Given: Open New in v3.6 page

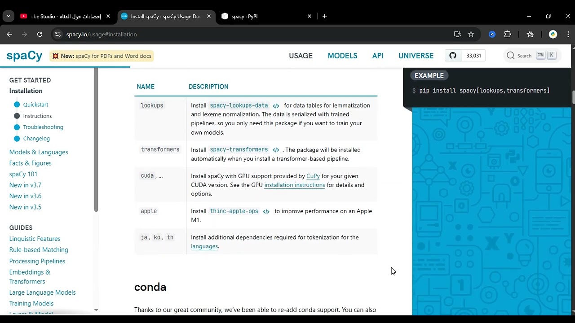Looking at the screenshot, I should pyautogui.click(x=25, y=196).
